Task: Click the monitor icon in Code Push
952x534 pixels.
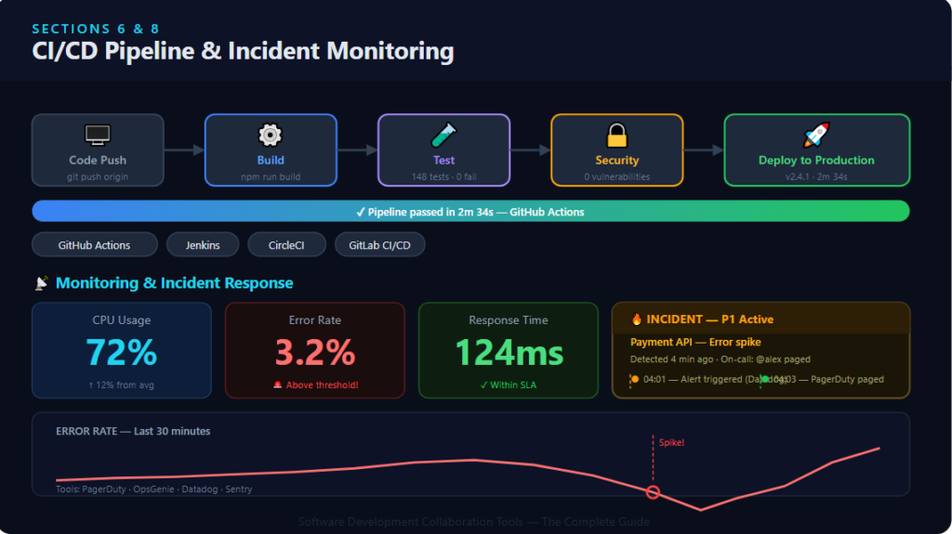Action: click(x=97, y=136)
